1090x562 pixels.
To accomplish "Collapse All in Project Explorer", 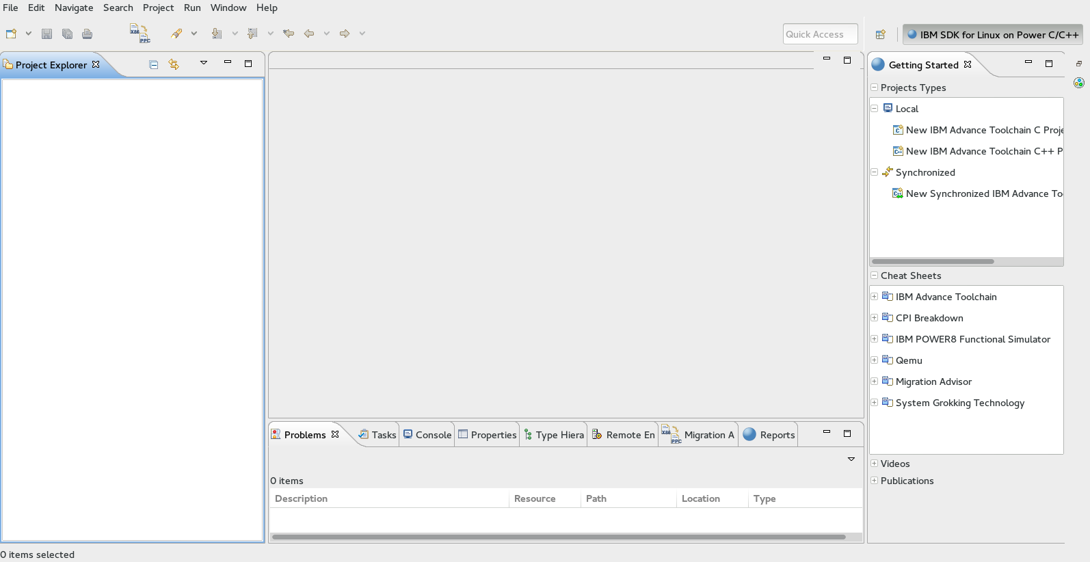I will tap(154, 64).
